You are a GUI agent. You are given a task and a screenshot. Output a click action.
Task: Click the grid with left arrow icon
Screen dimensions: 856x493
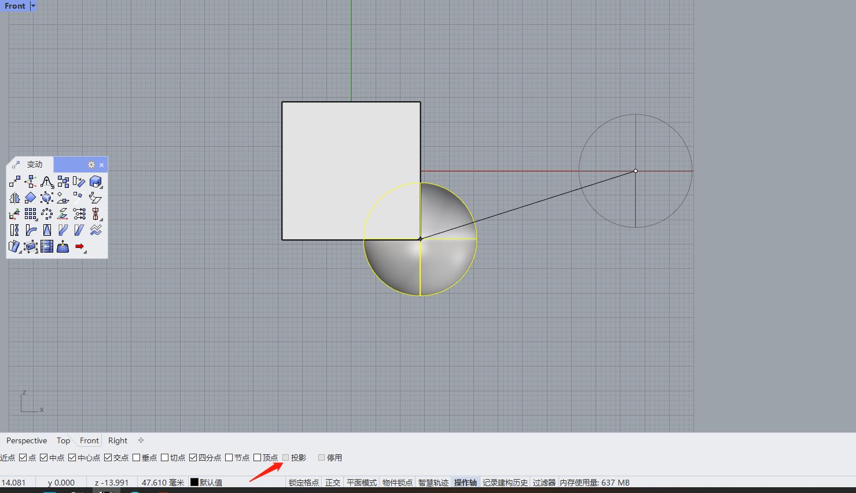pyautogui.click(x=47, y=247)
